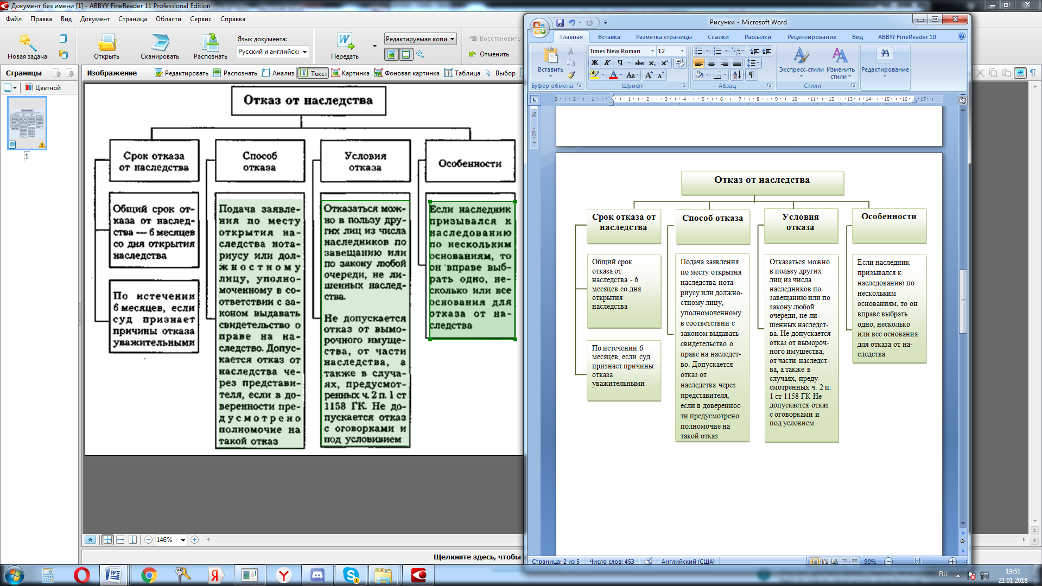Click zoom in plus icon in FineReader image pane
1042x586 pixels.
[x=195, y=539]
